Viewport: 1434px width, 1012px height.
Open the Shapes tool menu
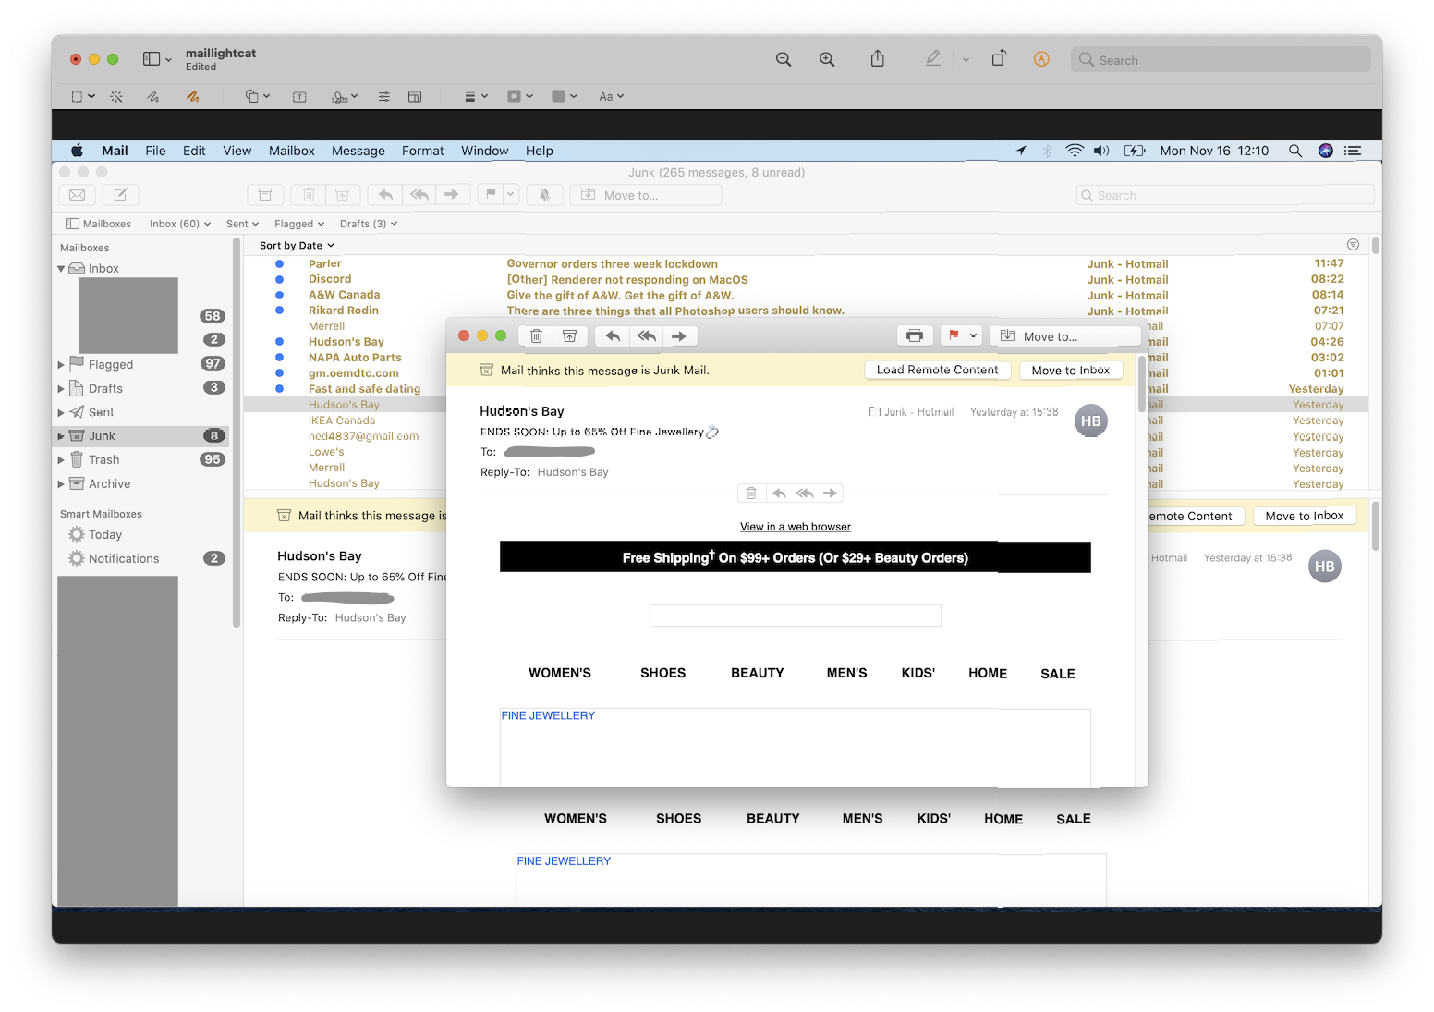[x=257, y=96]
